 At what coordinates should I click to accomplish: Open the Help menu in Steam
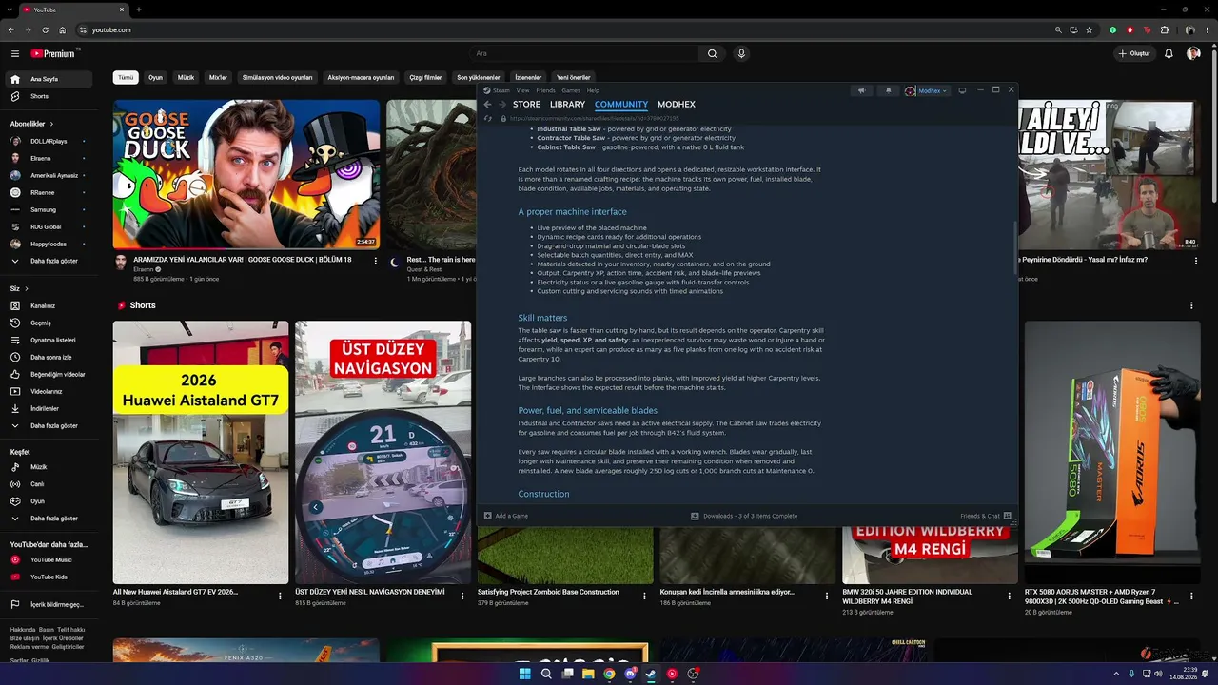pyautogui.click(x=594, y=90)
